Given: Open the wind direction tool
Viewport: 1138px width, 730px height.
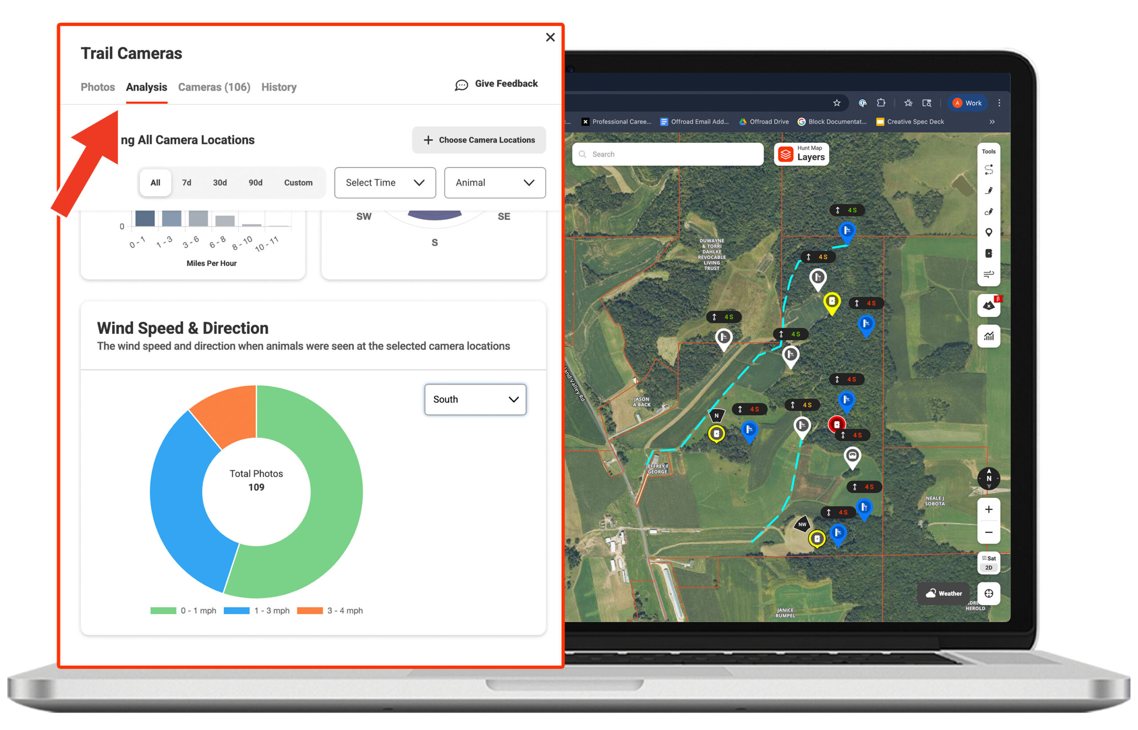Looking at the screenshot, I should pyautogui.click(x=989, y=274).
